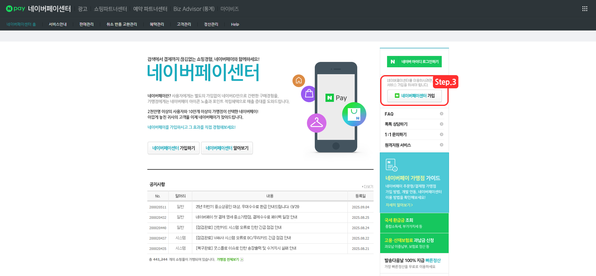The image size is (596, 276).
Task: Click the arrow icon next to 가맹점 전체보기
Action: (242, 260)
